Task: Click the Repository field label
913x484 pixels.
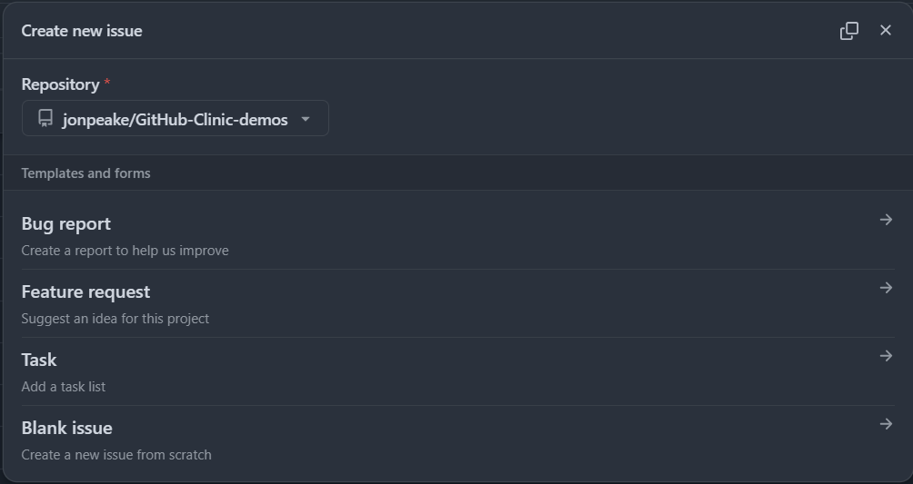Action: pos(61,85)
